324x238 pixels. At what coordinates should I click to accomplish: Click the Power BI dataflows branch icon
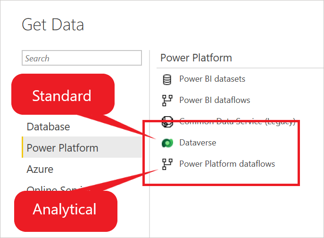click(167, 101)
